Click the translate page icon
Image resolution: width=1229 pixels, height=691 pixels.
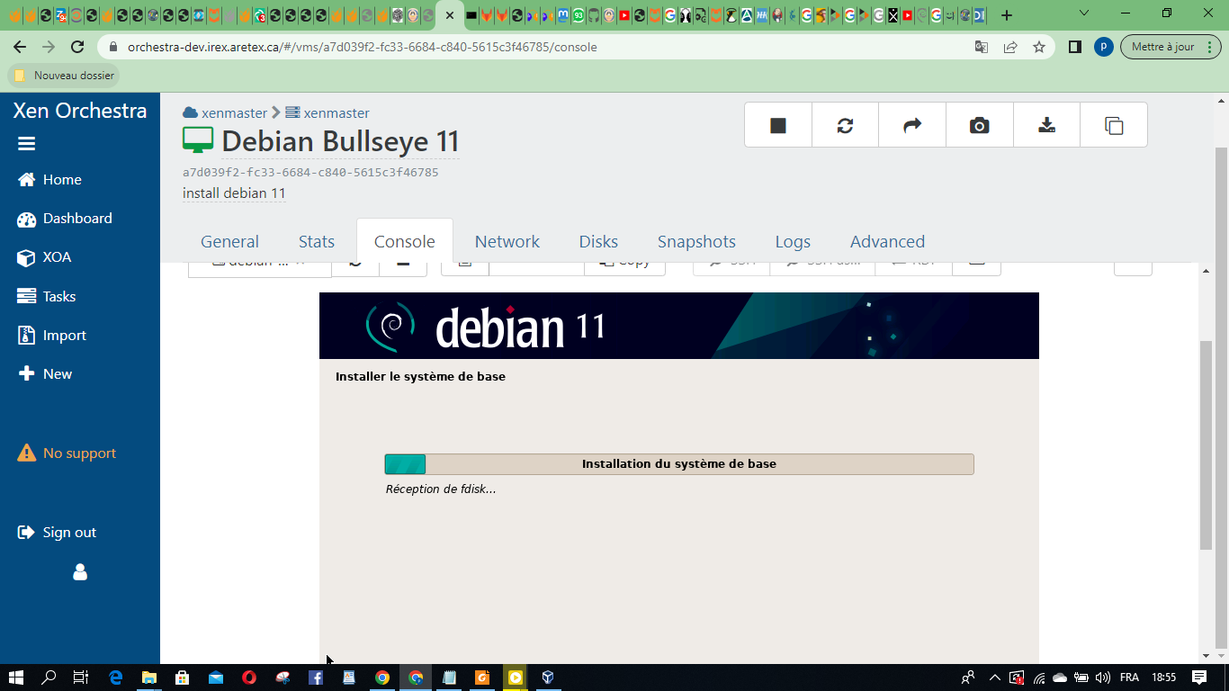982,47
